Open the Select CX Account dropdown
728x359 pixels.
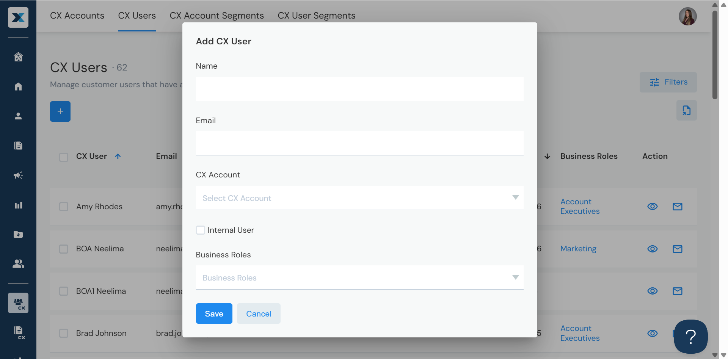click(359, 198)
